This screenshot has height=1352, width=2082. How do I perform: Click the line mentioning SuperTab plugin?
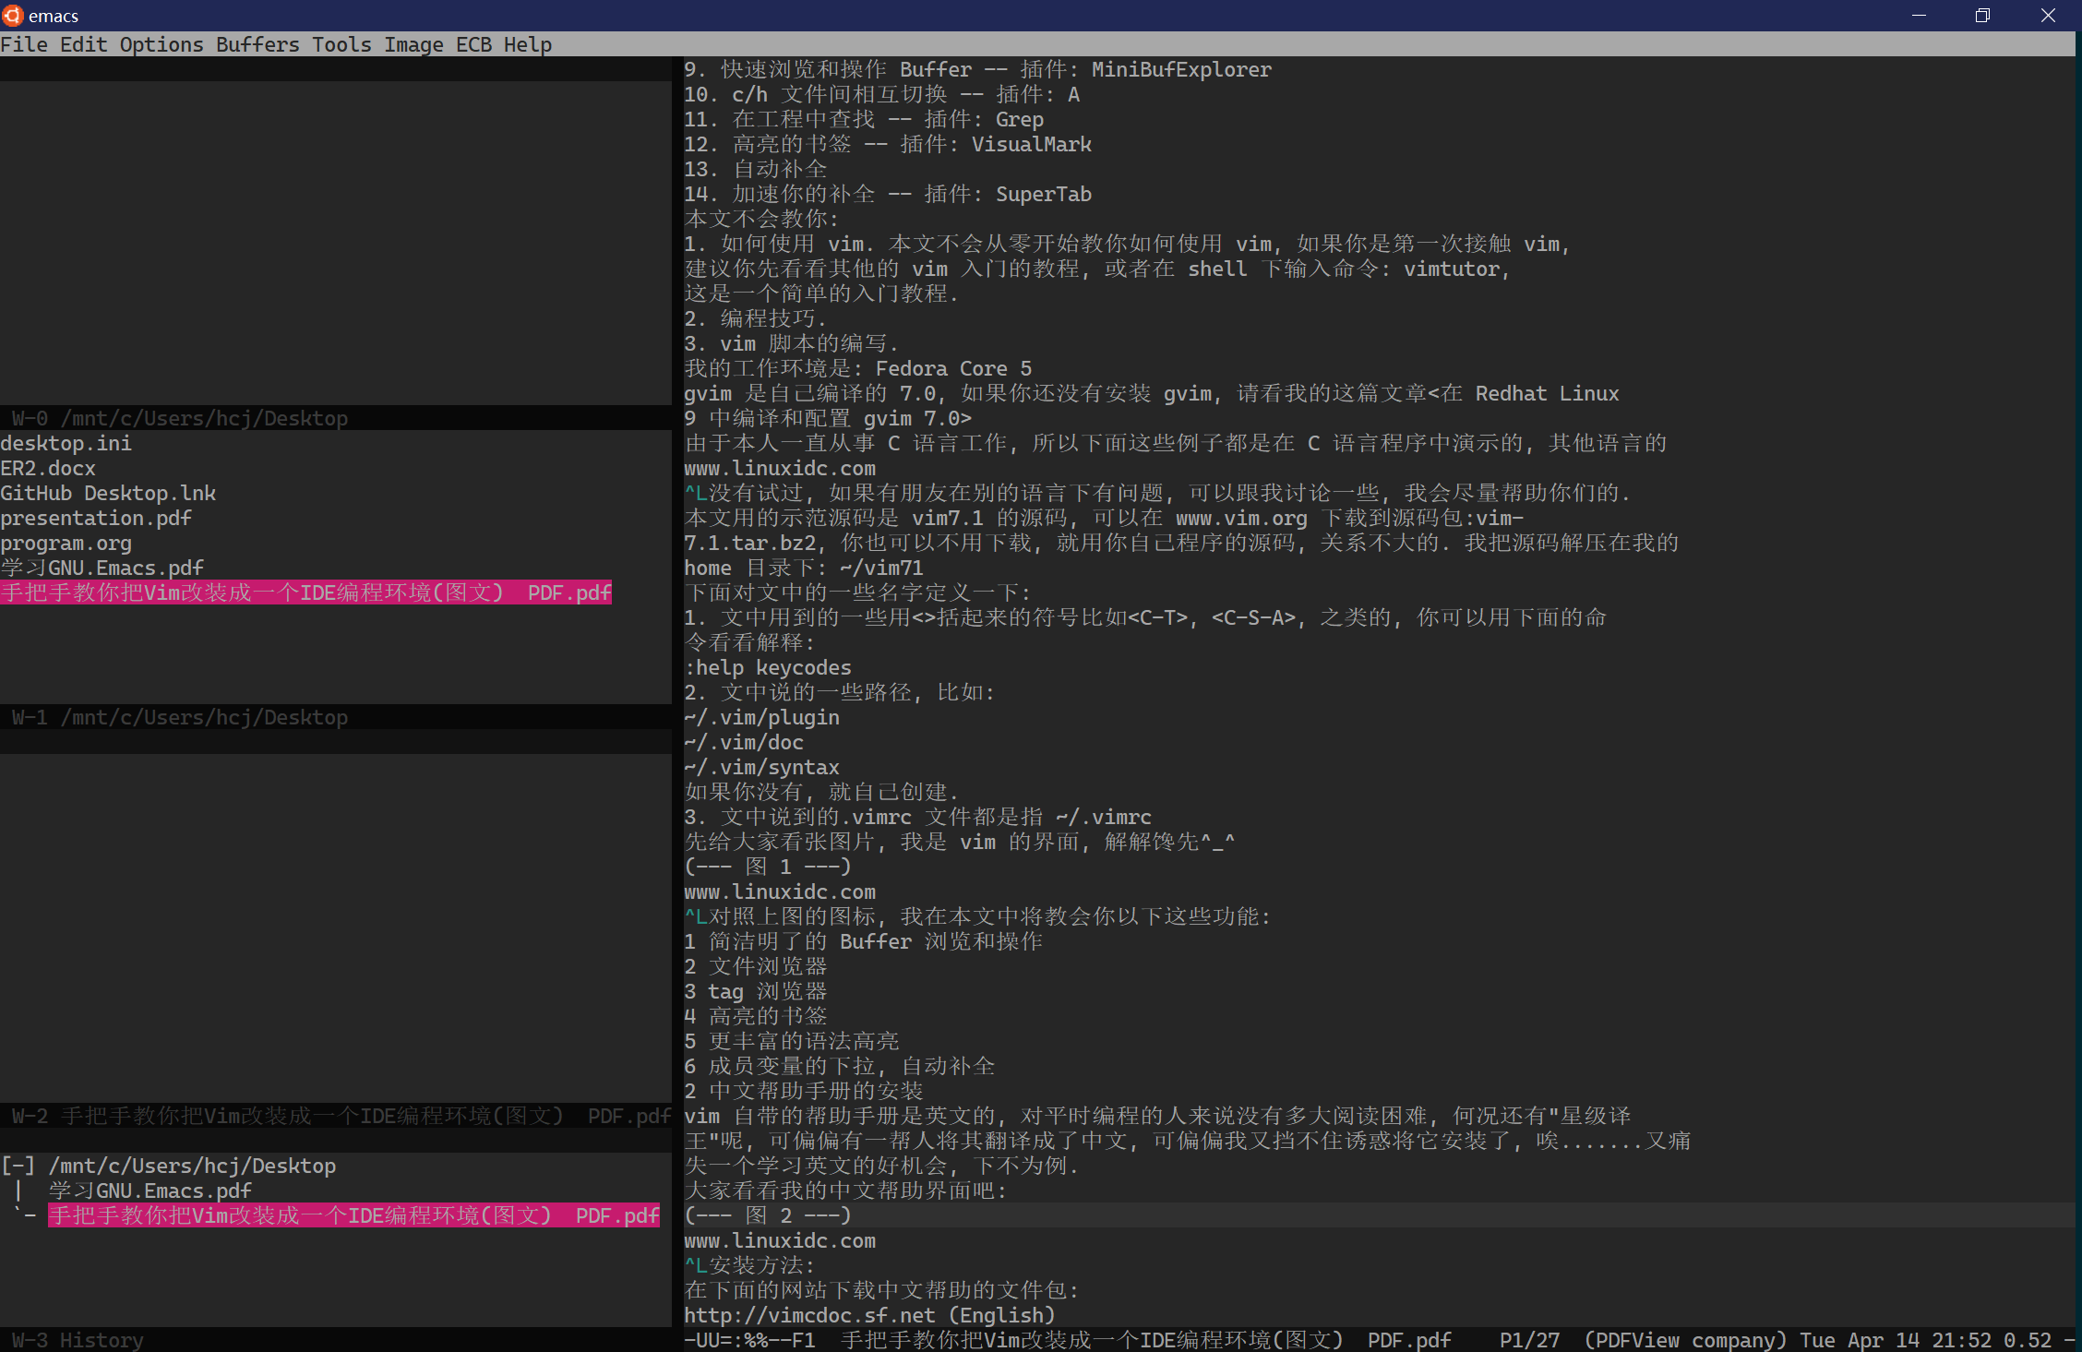click(888, 194)
